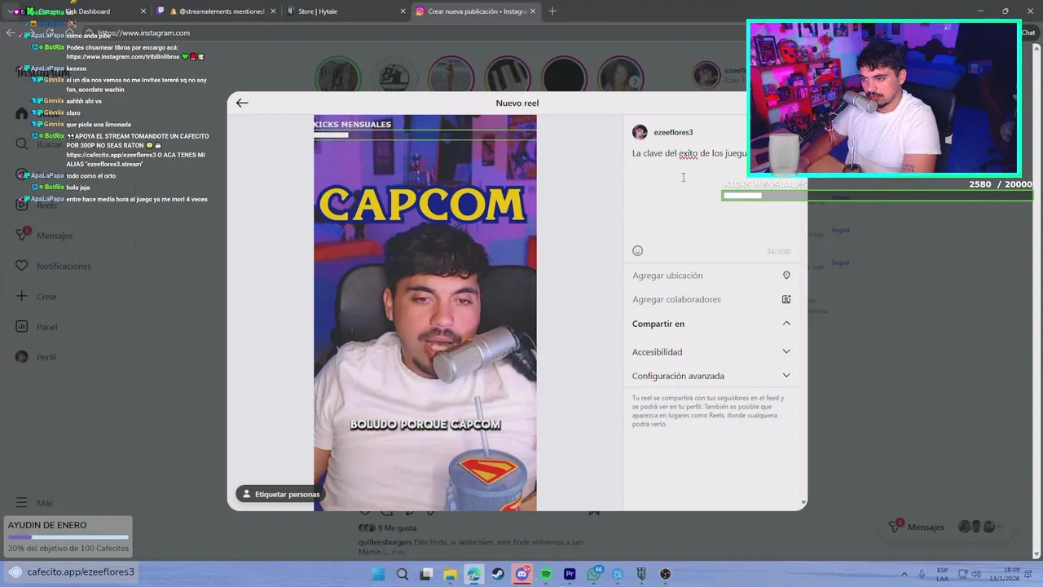Click the 2580 / 20000 kicks counter text
The height and width of the screenshot is (587, 1043).
tap(1000, 184)
